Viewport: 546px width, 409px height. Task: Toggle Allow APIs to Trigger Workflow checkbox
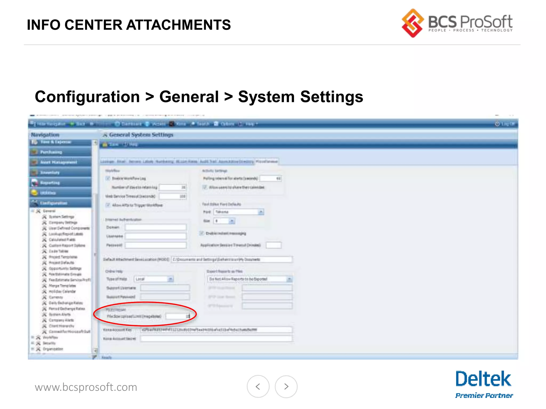pos(108,205)
